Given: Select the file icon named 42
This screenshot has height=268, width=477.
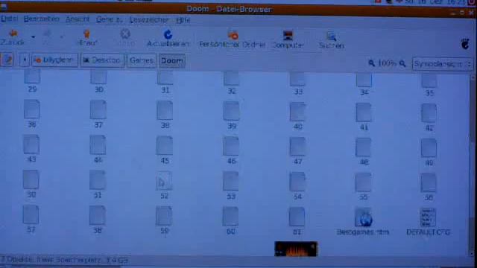Looking at the screenshot, I should click(x=429, y=113).
